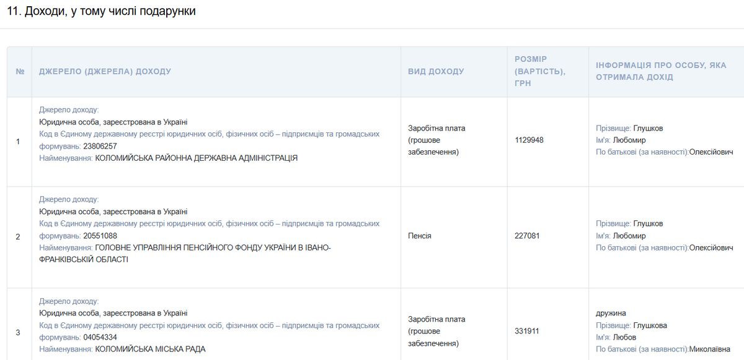744x360 pixels.
Task: Select "Коломийська міська рада" source name
Action: click(x=150, y=349)
